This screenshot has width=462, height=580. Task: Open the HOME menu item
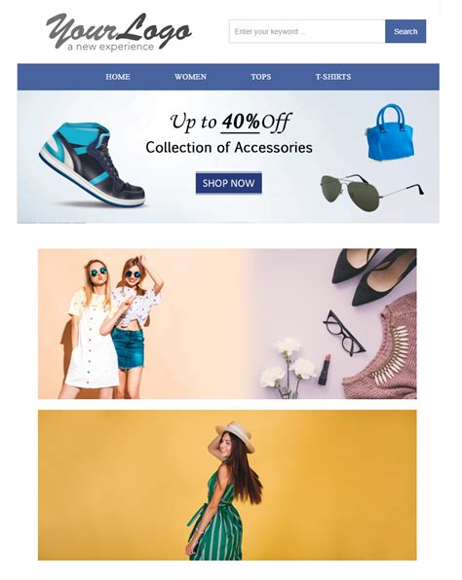click(x=118, y=77)
